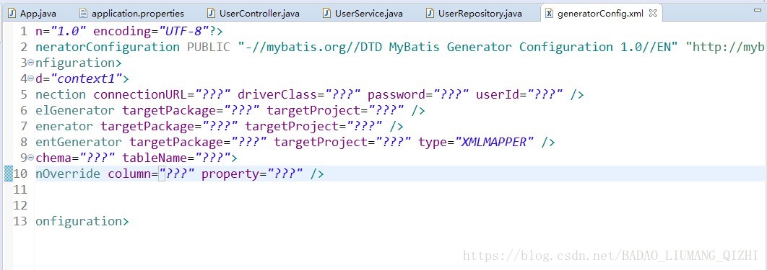Click line number 12 in the gutter
767x270 pixels.
[20, 206]
